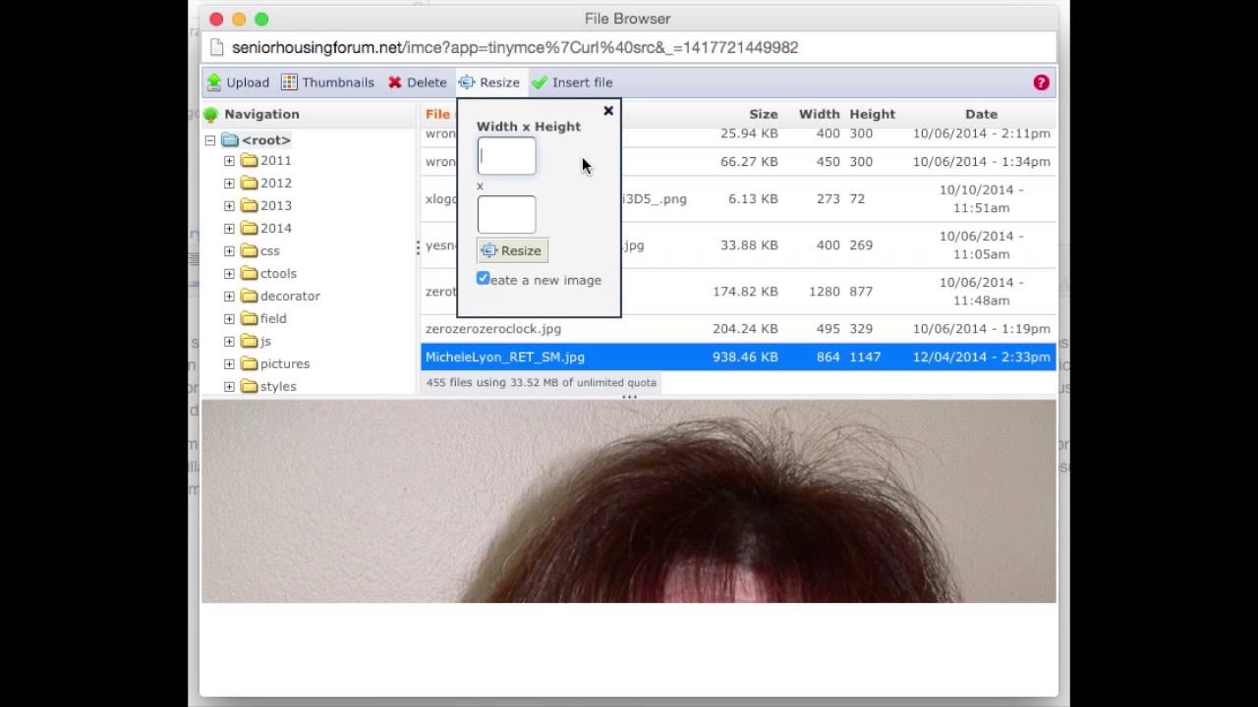Toggle the Create a new image checkbox

pyautogui.click(x=483, y=279)
